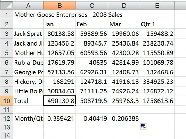
Task: Select cell with value 40635
Action: [x=92, y=63]
